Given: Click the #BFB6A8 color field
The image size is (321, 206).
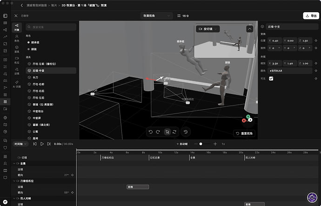Looking at the screenshot, I should 290,71.
